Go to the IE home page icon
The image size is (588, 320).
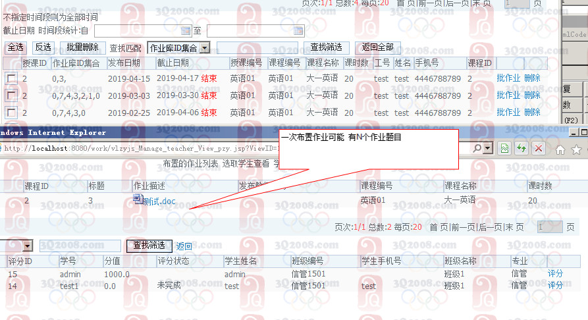coord(560,150)
